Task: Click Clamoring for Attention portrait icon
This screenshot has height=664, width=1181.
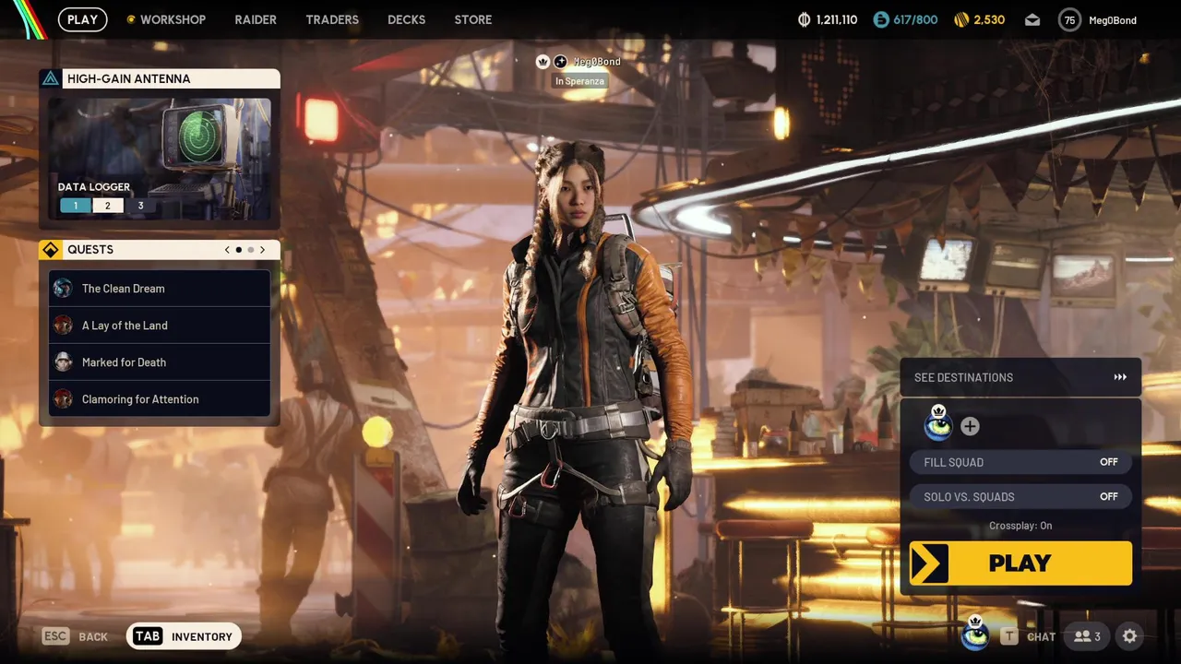Action: (63, 399)
